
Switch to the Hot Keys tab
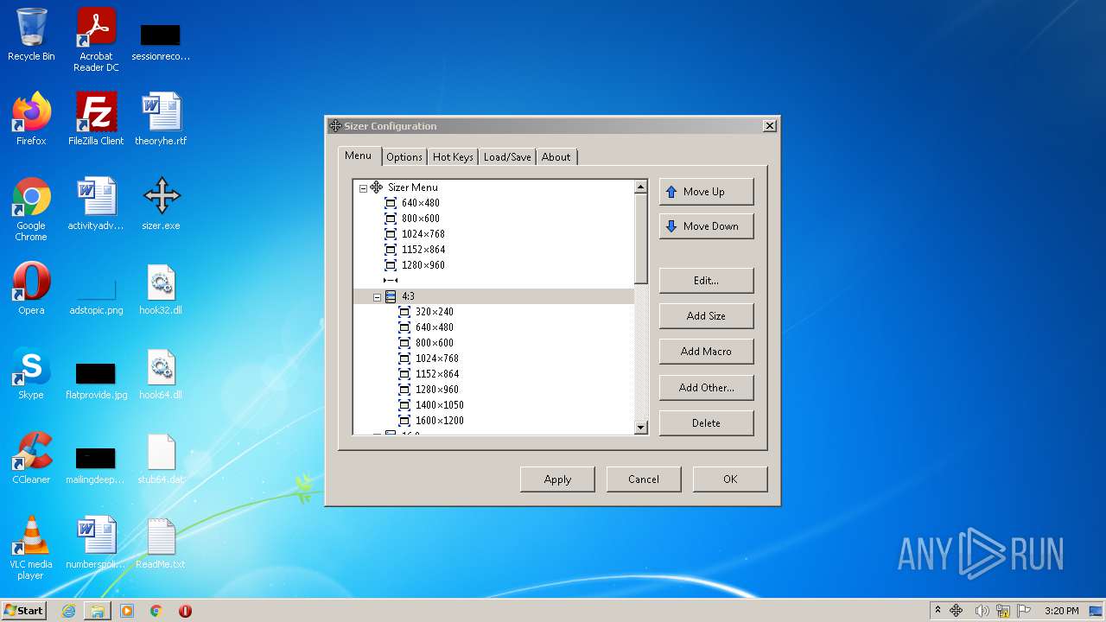pos(453,157)
